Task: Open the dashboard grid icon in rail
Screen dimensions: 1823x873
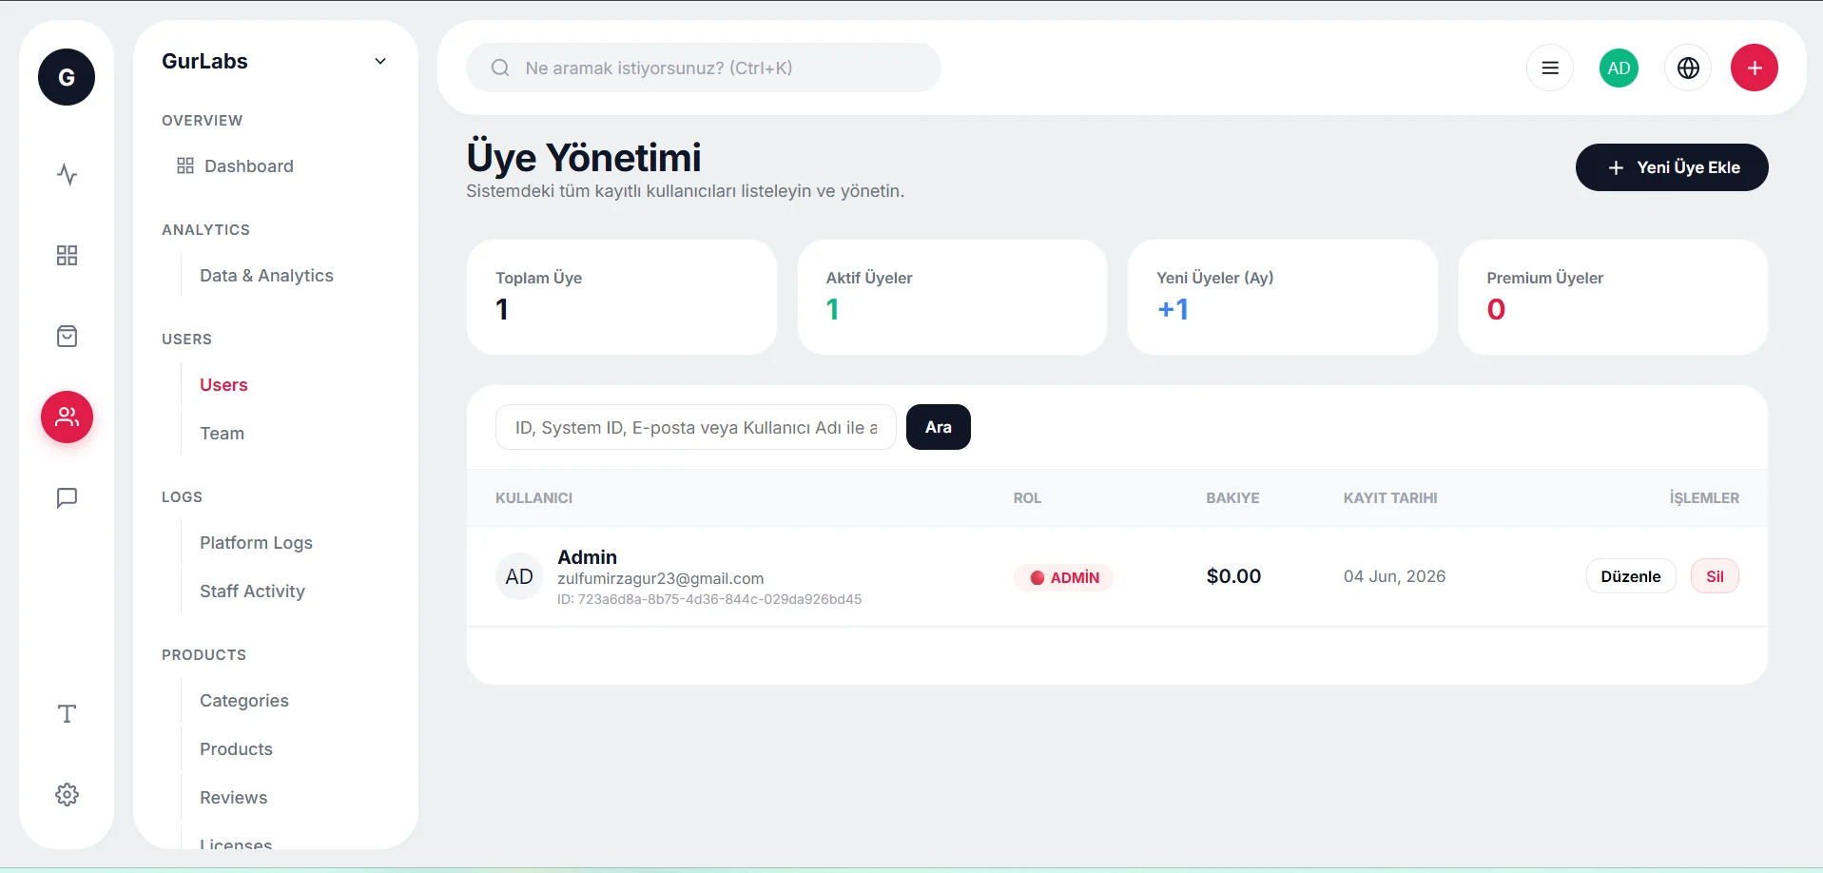Action: click(x=67, y=255)
